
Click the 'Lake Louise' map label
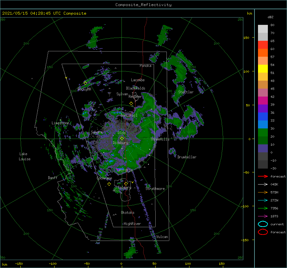coord(25,156)
